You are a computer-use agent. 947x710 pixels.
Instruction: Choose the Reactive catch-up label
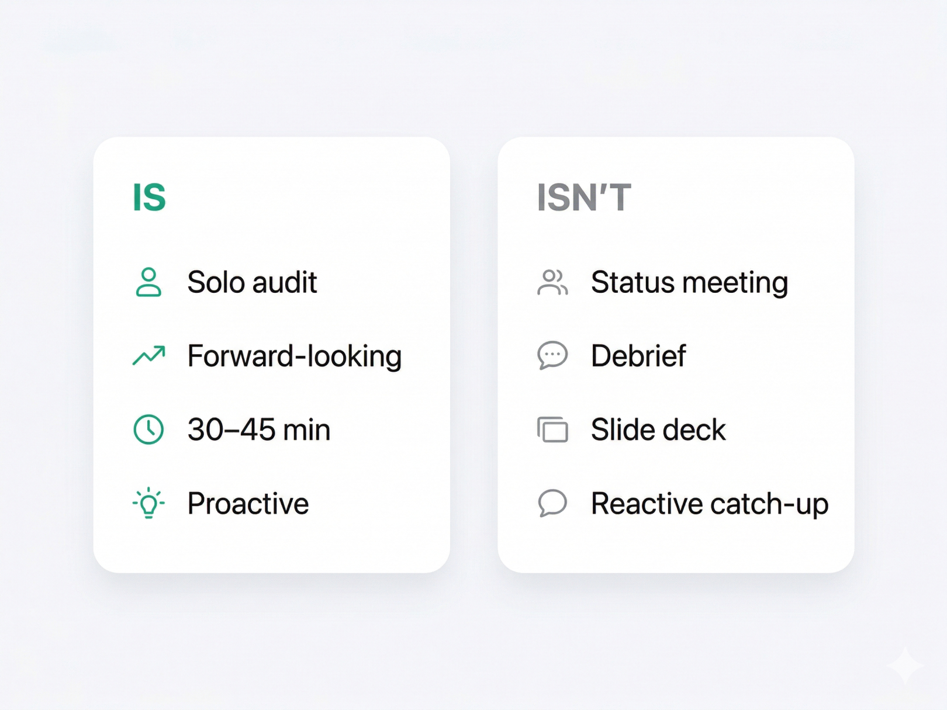click(x=710, y=503)
